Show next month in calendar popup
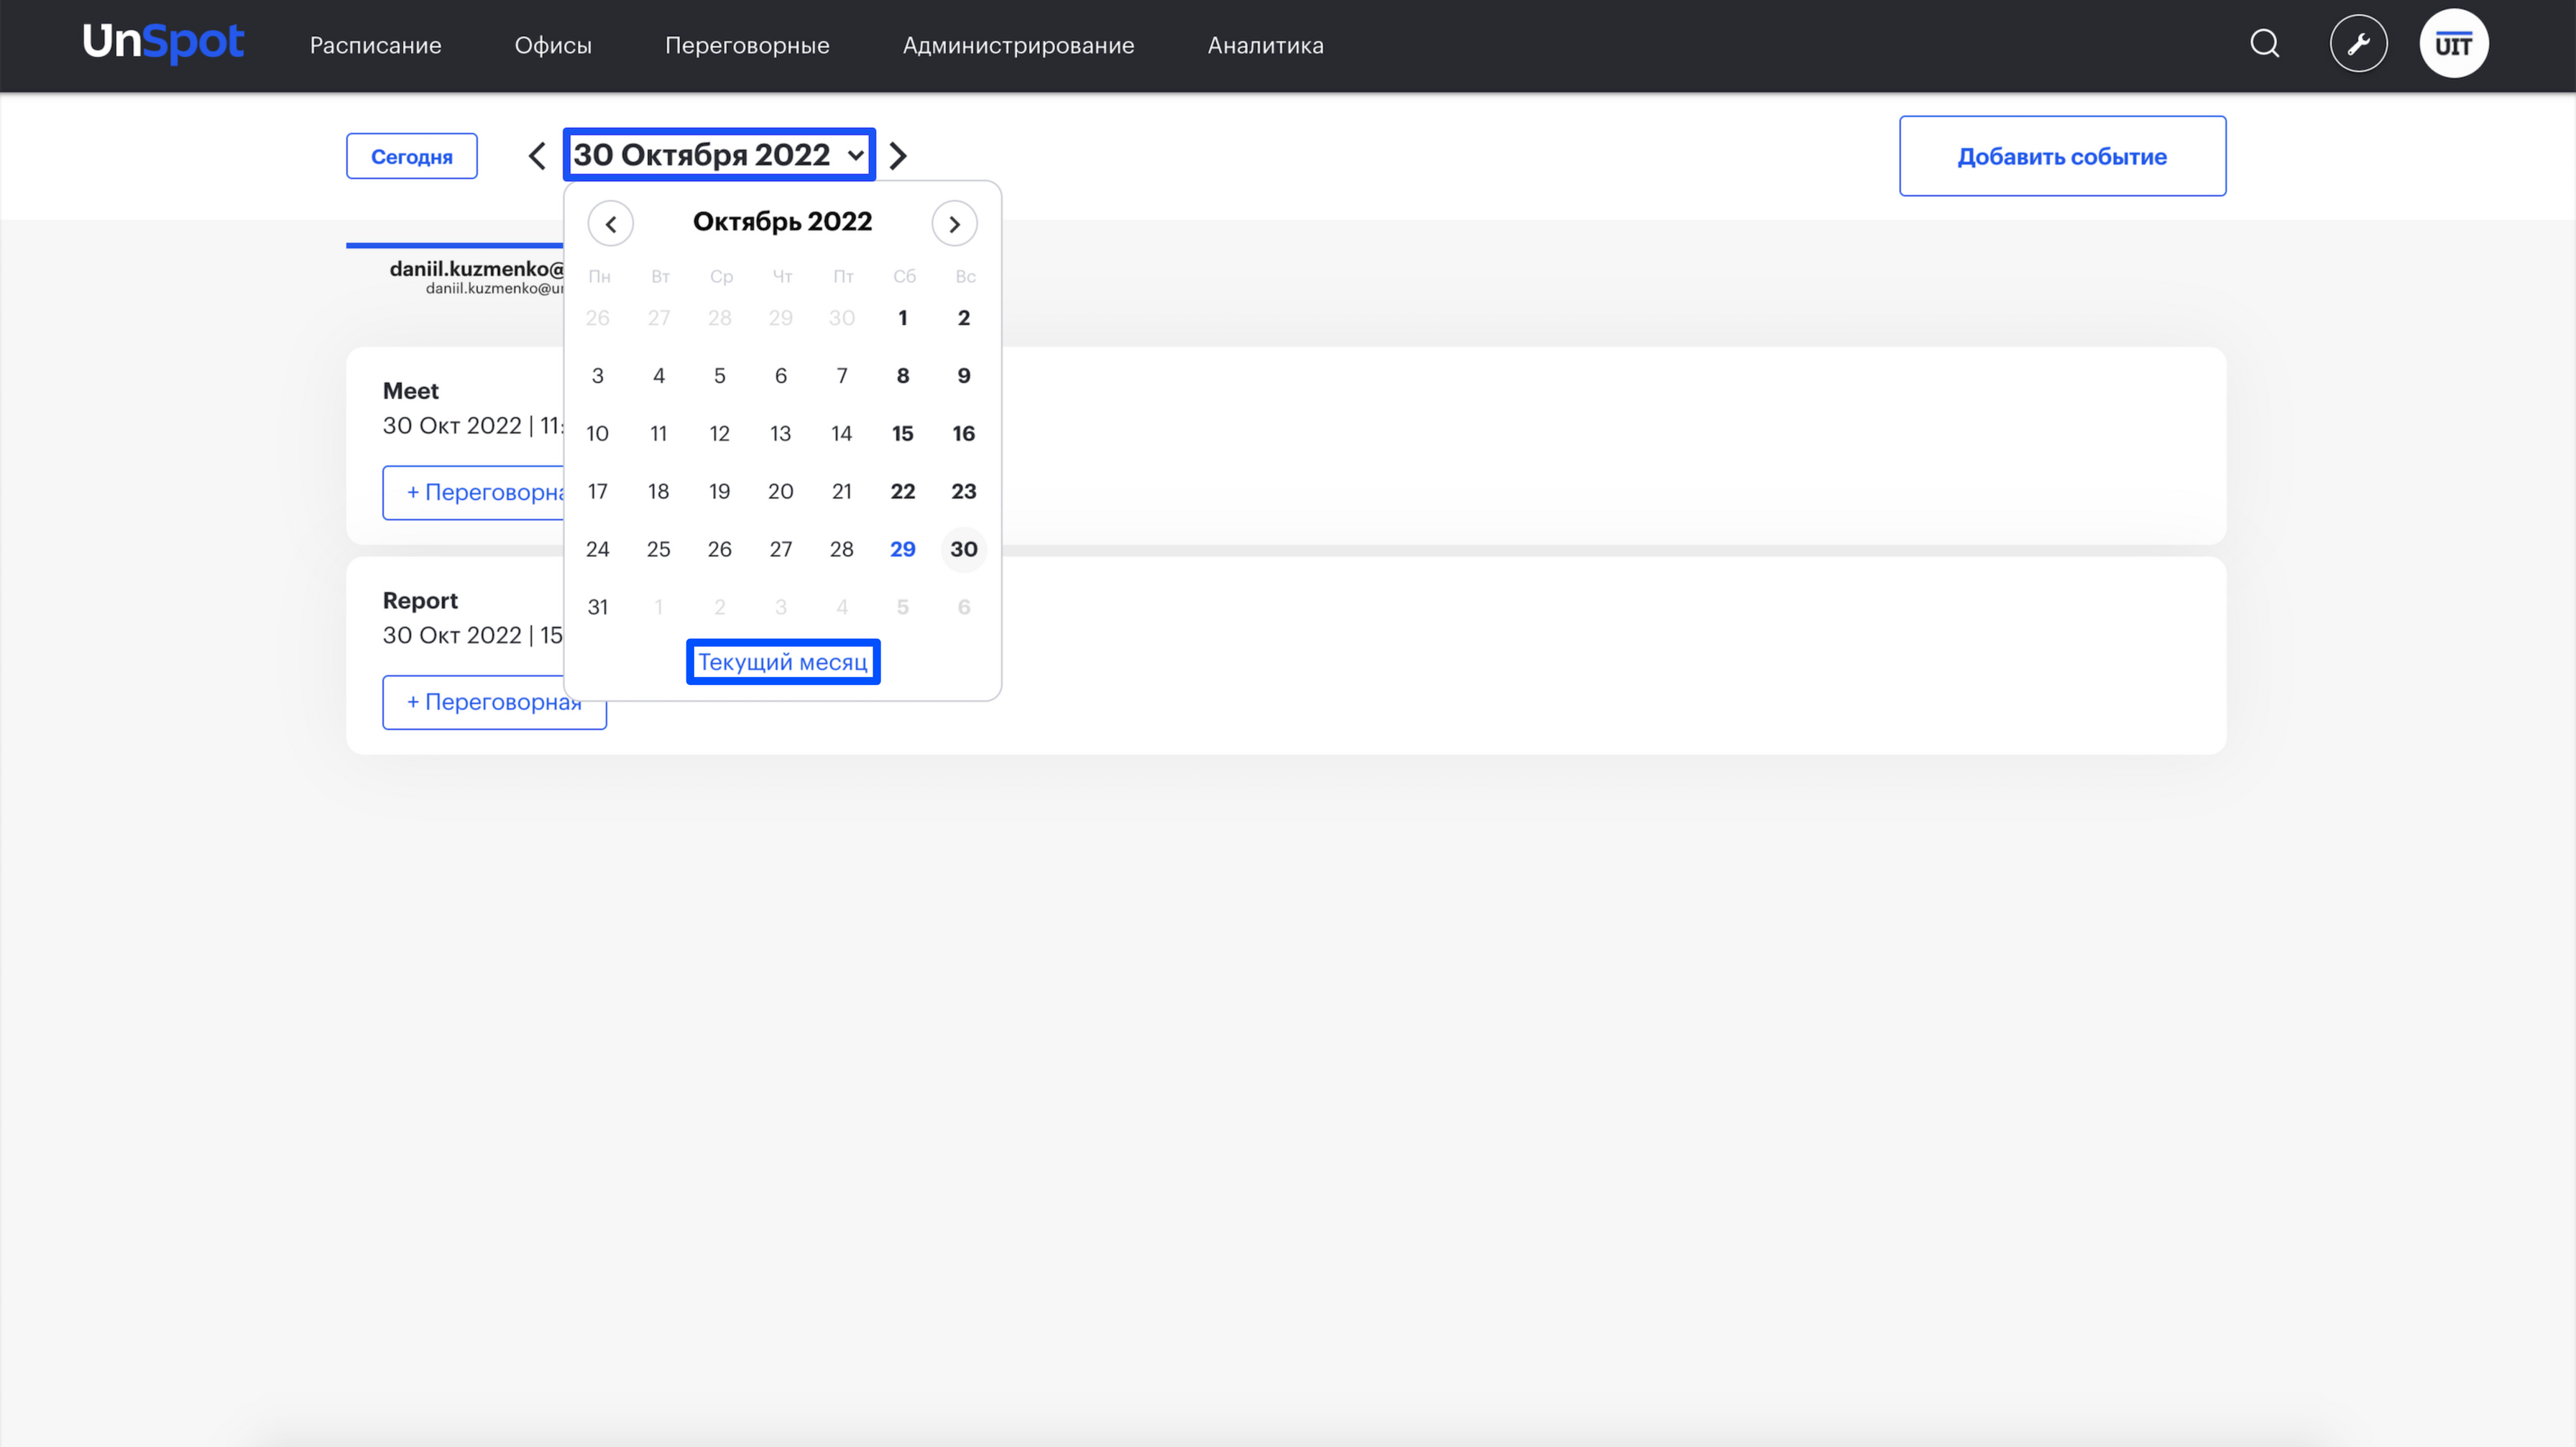This screenshot has height=1447, width=2576. click(954, 224)
